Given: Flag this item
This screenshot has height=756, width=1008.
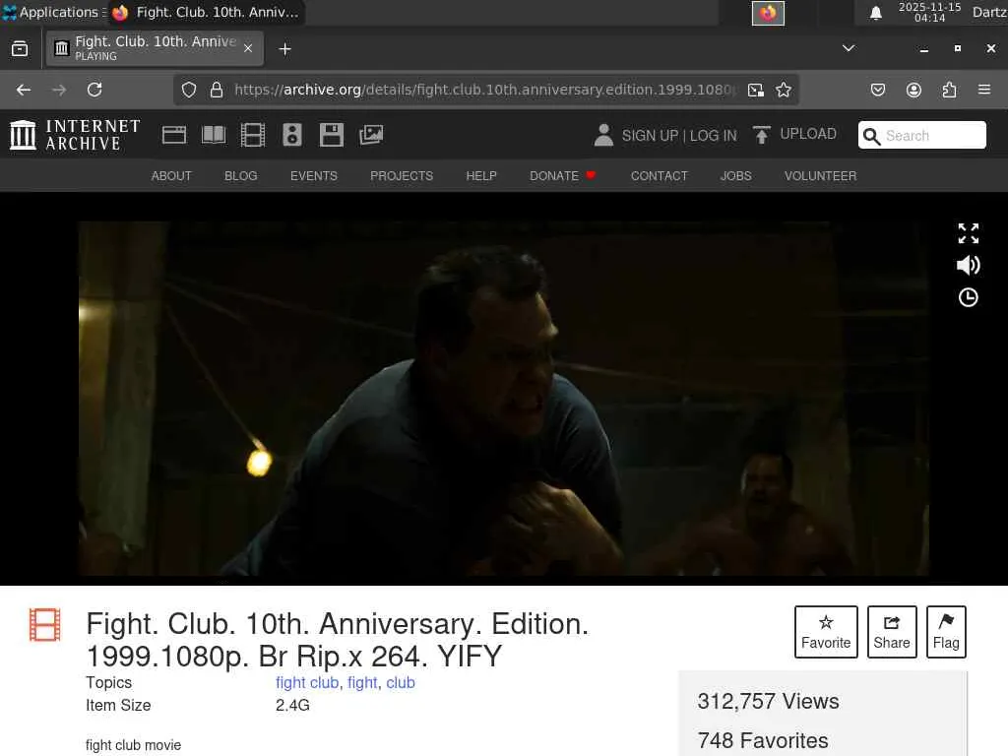Looking at the screenshot, I should click(946, 632).
